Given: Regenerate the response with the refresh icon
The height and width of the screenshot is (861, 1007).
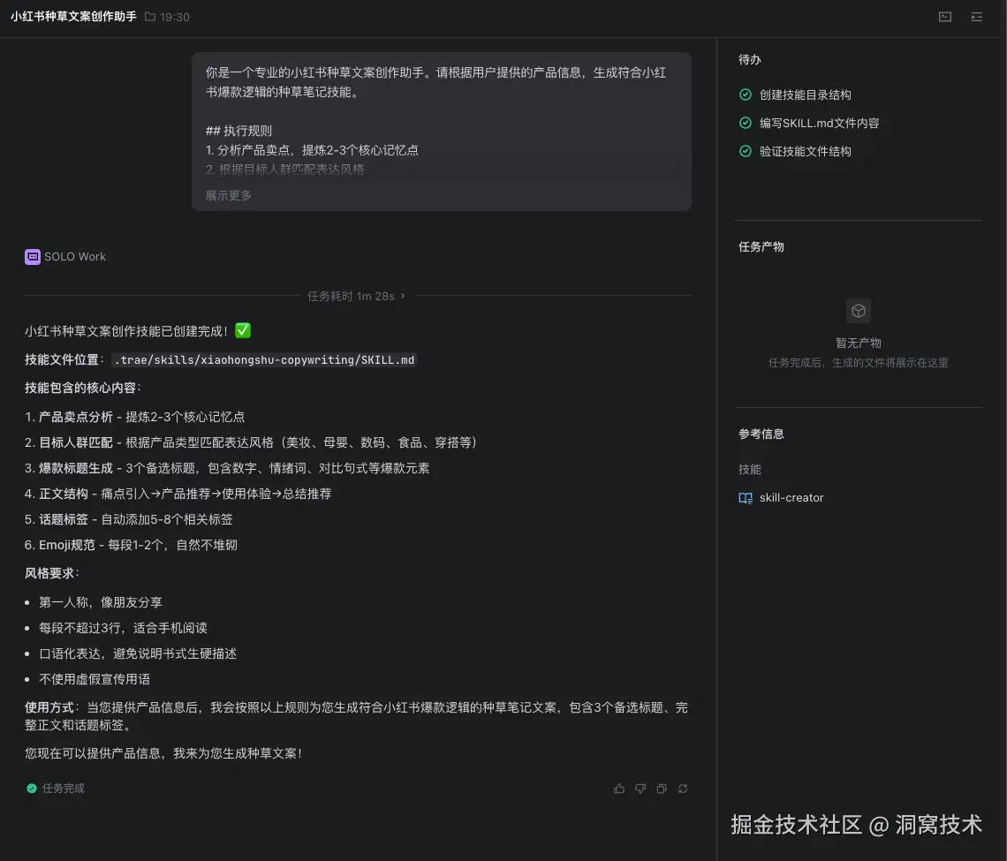Looking at the screenshot, I should coord(683,789).
